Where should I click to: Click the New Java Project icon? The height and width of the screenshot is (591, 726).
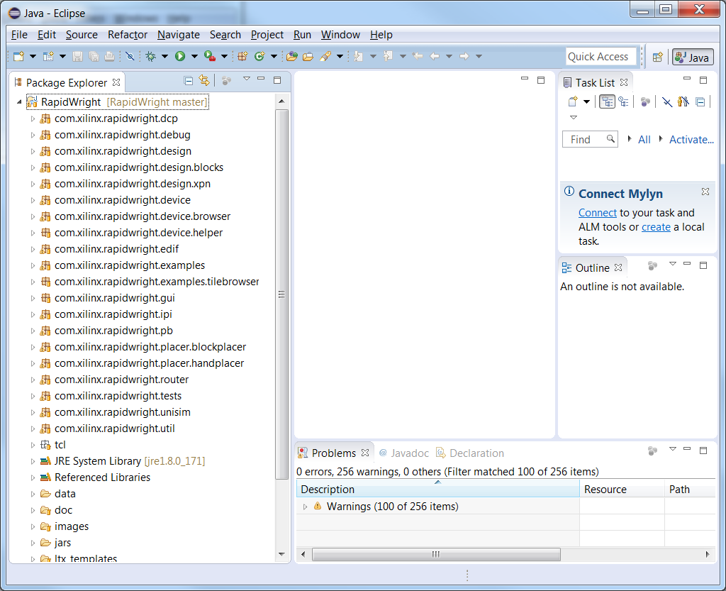pos(48,57)
